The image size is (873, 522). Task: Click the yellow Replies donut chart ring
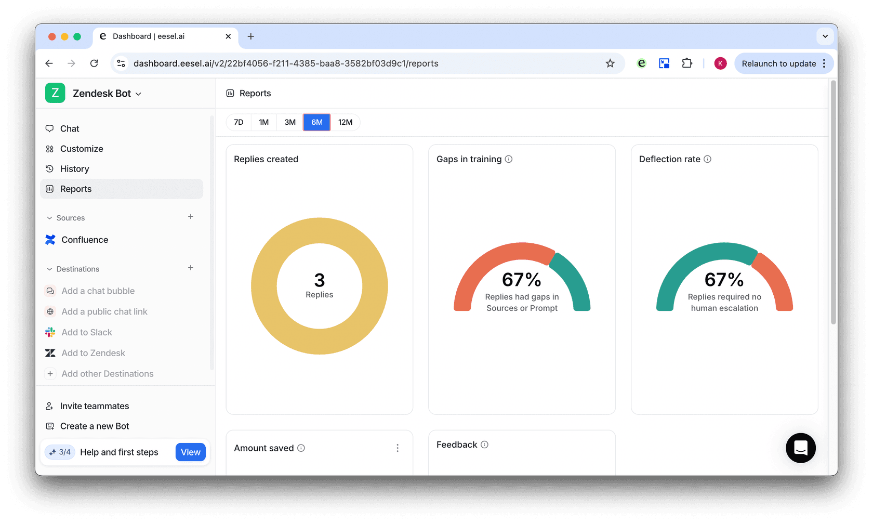pyautogui.click(x=265, y=286)
